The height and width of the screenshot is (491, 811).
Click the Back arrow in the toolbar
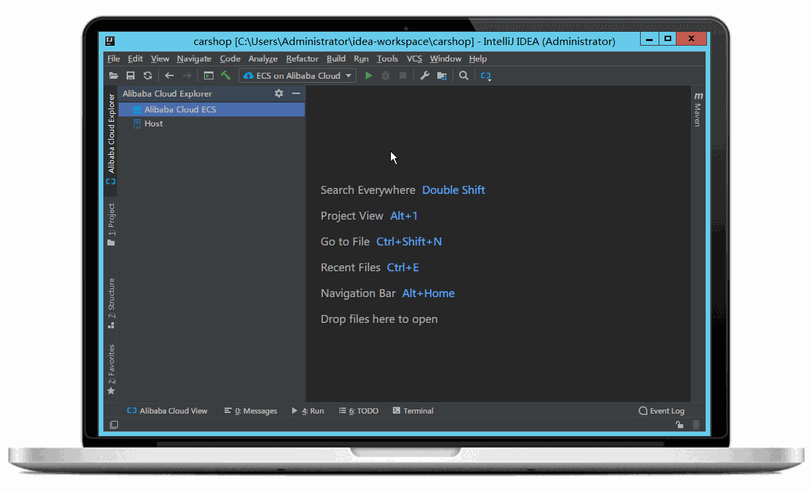click(x=170, y=75)
